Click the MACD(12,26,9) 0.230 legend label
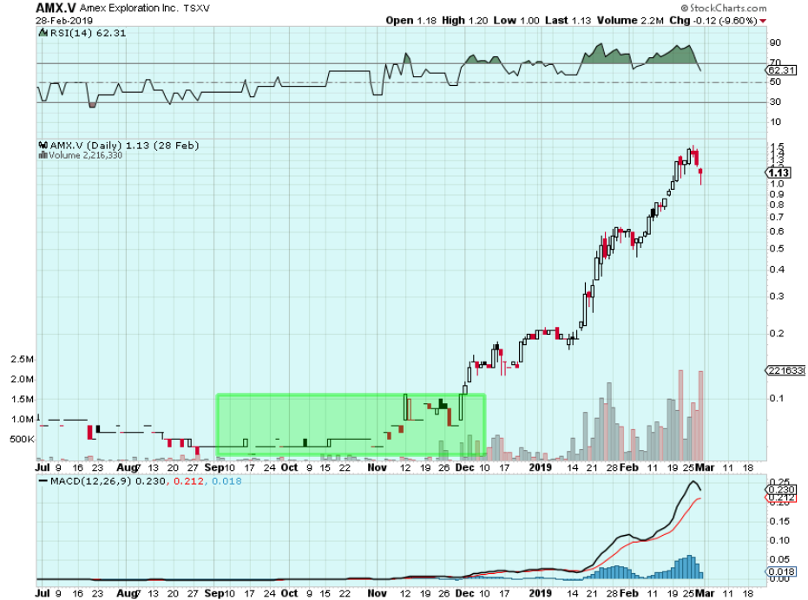 pos(108,481)
